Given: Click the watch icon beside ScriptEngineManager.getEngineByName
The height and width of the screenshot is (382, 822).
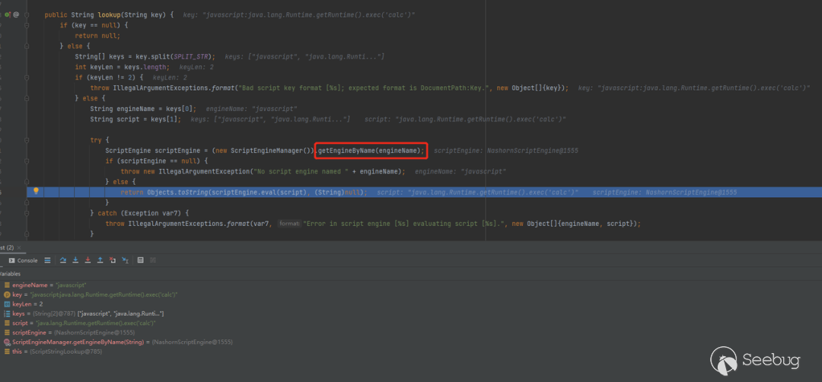Looking at the screenshot, I should click(x=8, y=342).
